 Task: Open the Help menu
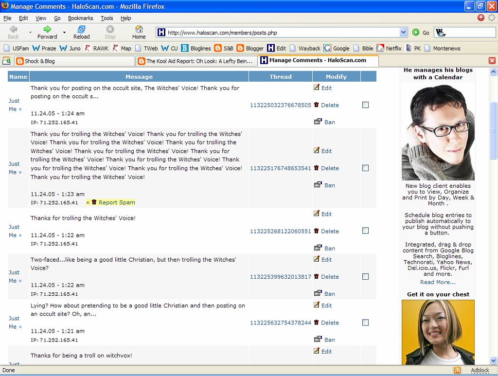(126, 18)
